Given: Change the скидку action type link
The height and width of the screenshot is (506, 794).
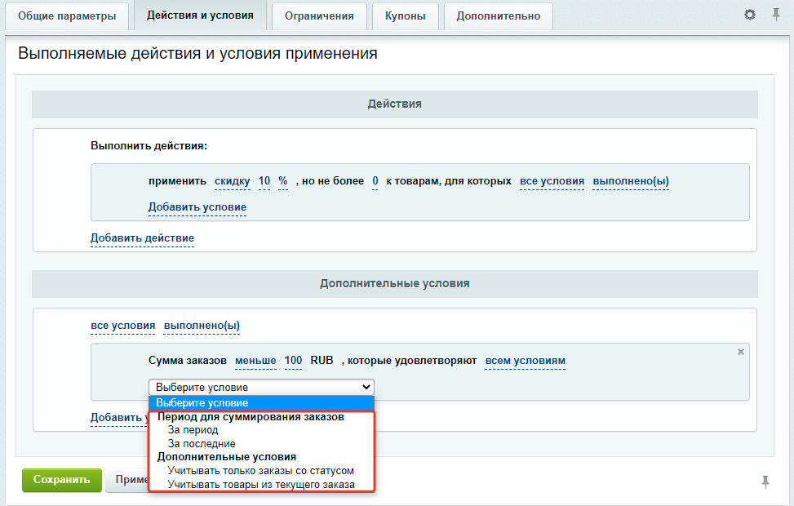Looking at the screenshot, I should 232,181.
